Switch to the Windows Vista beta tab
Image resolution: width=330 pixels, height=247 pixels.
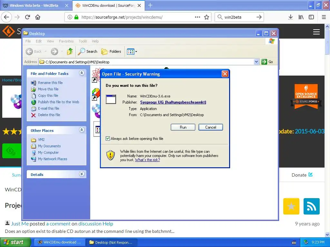coord(34,5)
